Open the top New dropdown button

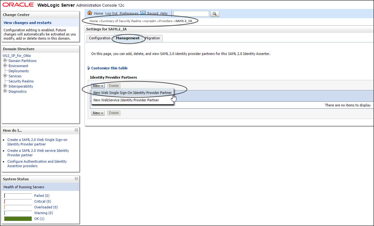(98, 86)
